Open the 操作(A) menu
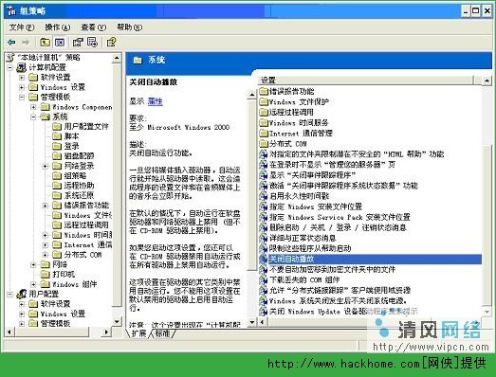This screenshot has width=496, height=377. coord(58,27)
